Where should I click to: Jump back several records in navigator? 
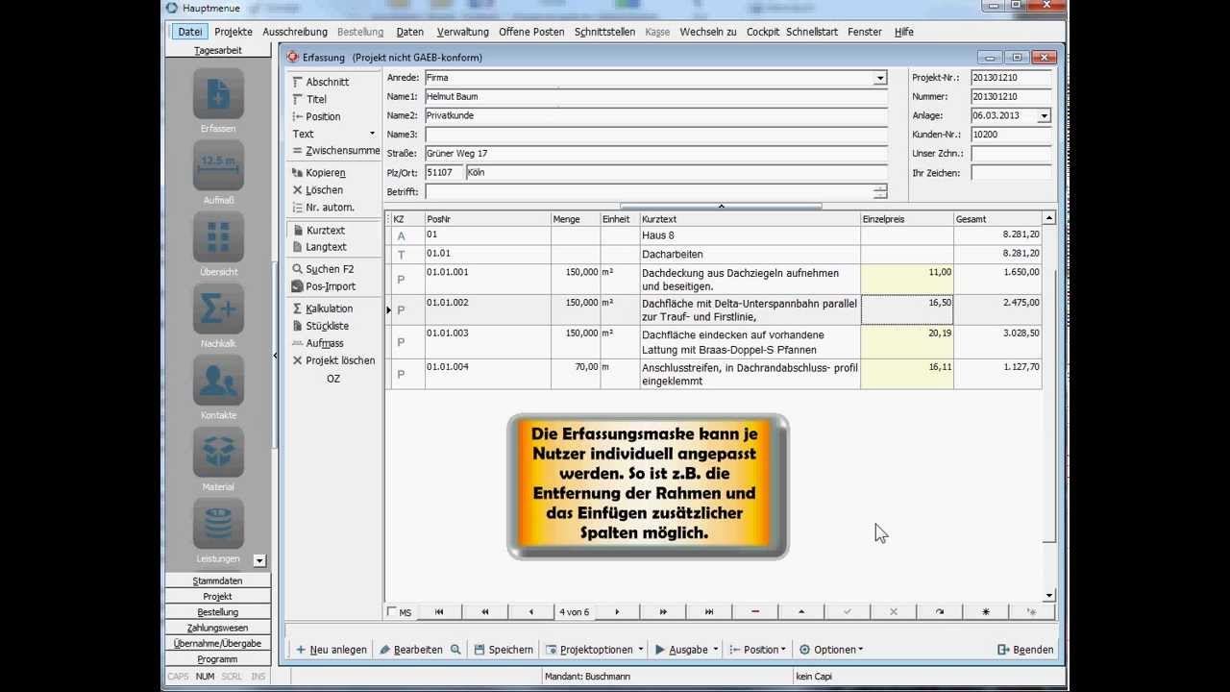484,612
